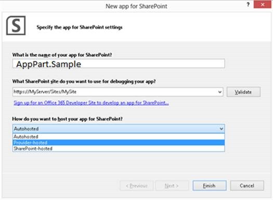The width and height of the screenshot is (273, 200).
Task: Click Finish to create the app
Action: click(x=210, y=186)
